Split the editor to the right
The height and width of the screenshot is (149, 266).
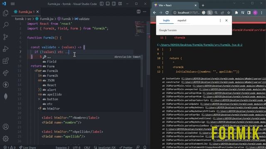tap(138, 12)
